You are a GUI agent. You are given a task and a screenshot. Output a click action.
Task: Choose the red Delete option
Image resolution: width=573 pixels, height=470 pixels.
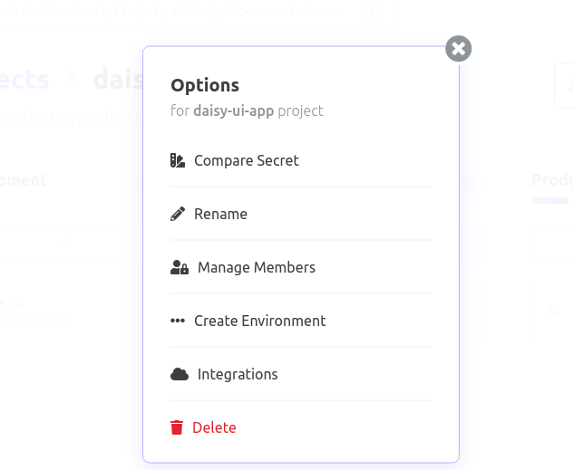tap(214, 427)
